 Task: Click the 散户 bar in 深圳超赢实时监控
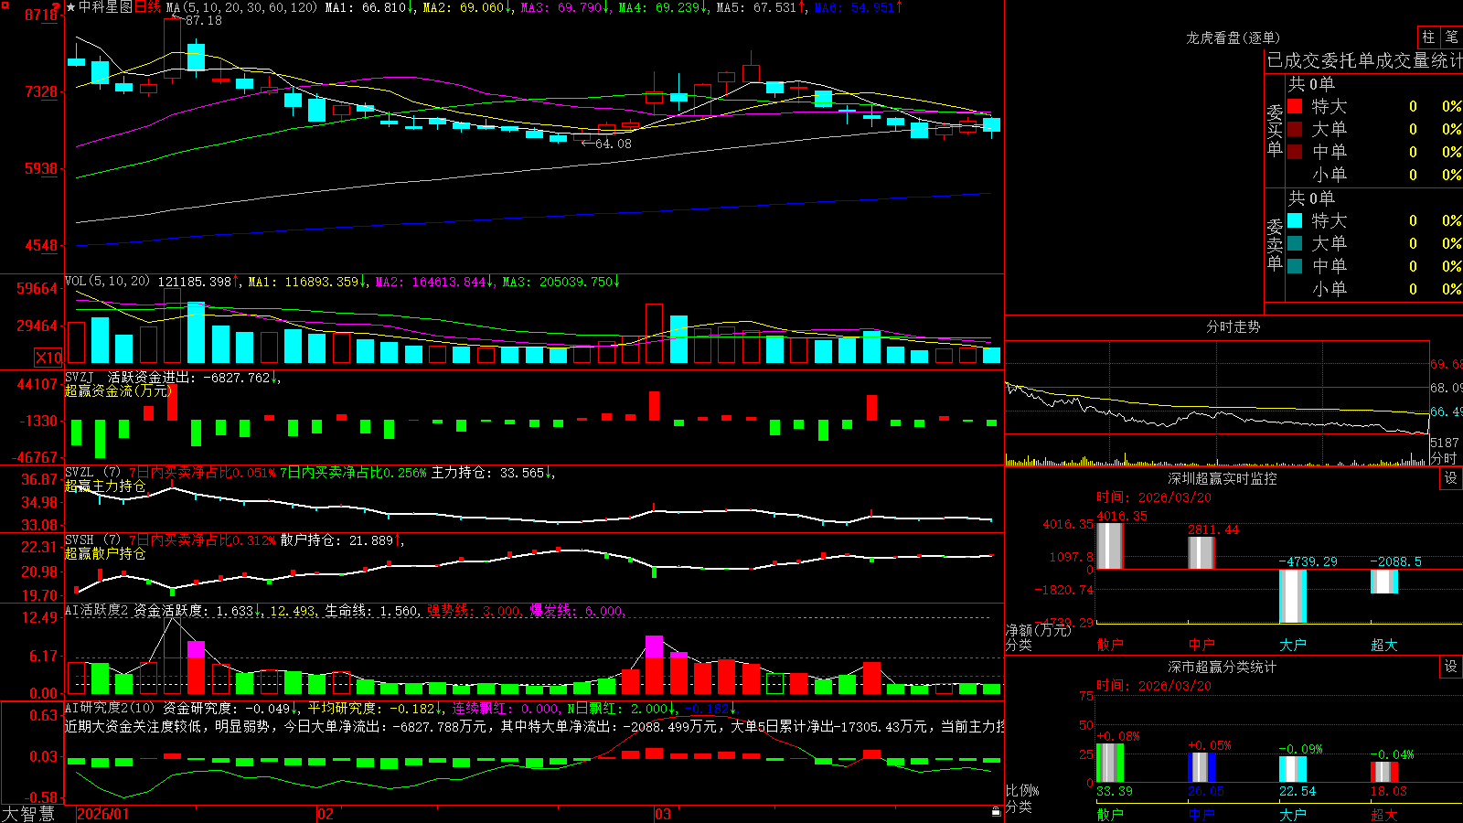pos(1109,546)
